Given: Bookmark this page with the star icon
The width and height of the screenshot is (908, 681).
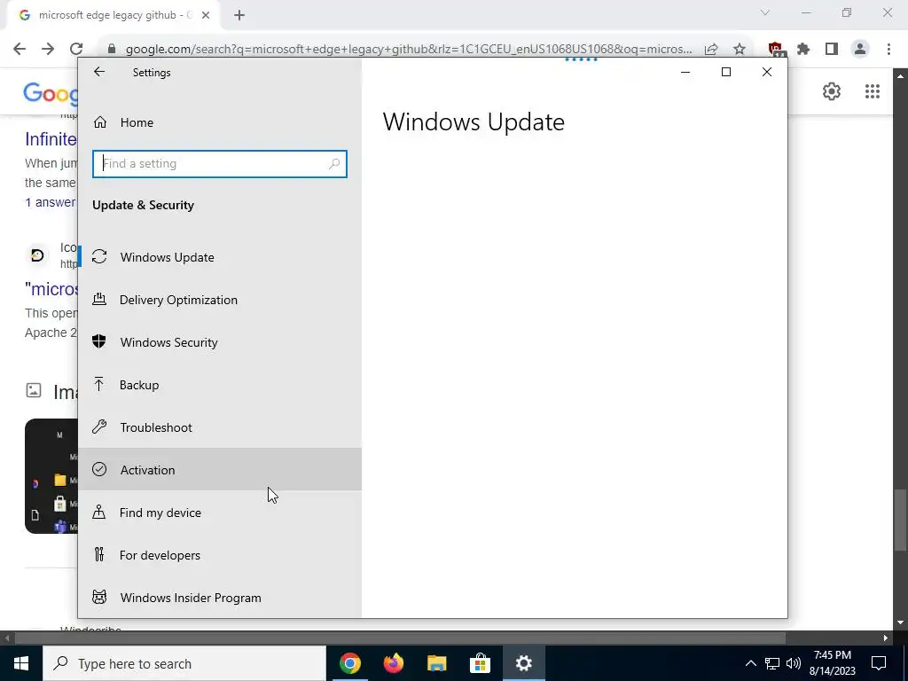Looking at the screenshot, I should coord(740,50).
